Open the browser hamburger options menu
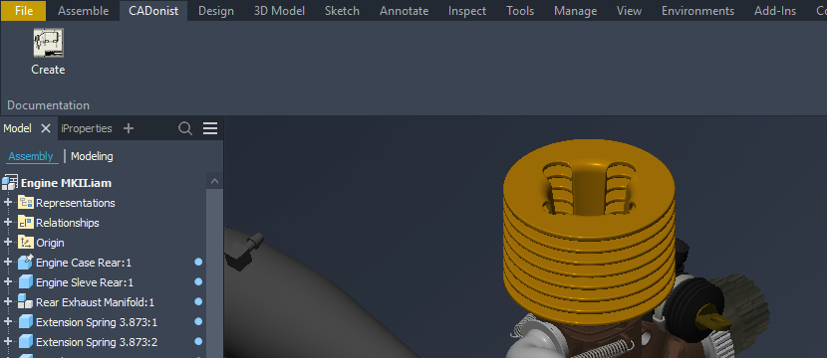 tap(210, 128)
